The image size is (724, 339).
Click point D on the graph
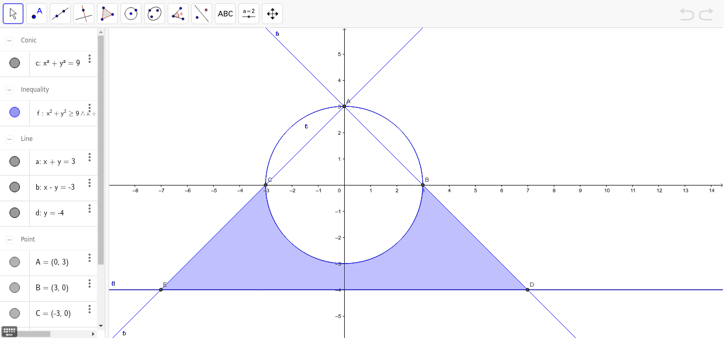(x=528, y=290)
